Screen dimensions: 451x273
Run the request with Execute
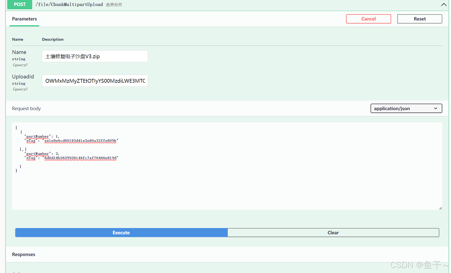point(121,233)
